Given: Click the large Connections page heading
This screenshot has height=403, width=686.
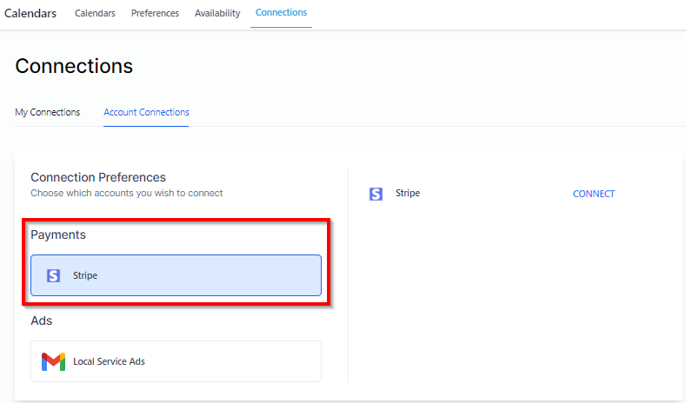Looking at the screenshot, I should pos(74,66).
